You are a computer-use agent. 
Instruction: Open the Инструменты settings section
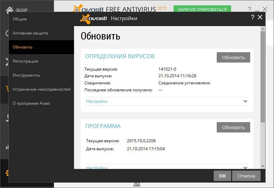pos(42,75)
